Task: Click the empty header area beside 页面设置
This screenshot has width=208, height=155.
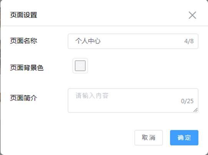Action: click(x=113, y=15)
